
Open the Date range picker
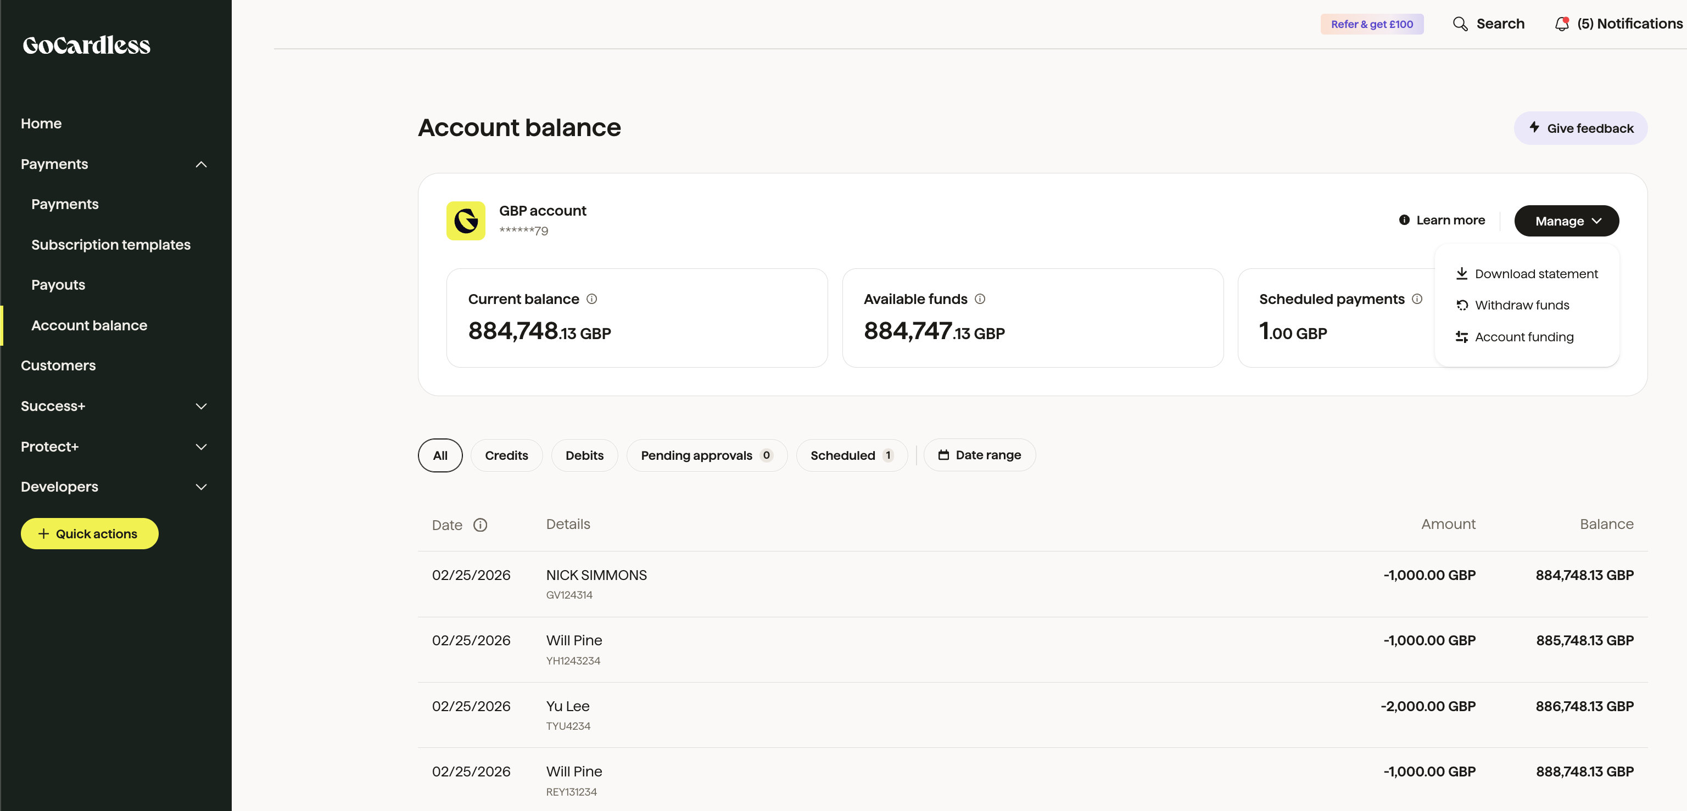point(979,455)
